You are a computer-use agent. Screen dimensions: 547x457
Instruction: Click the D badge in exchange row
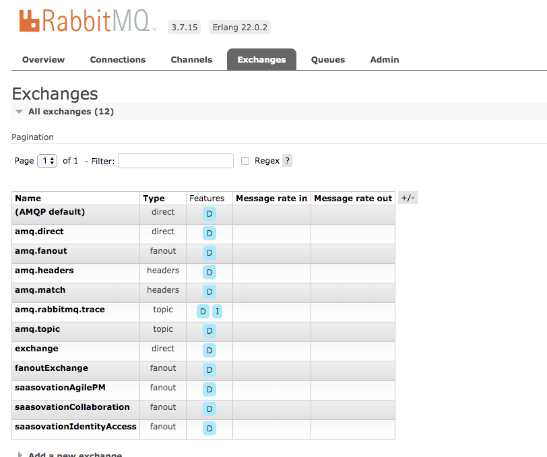[210, 351]
